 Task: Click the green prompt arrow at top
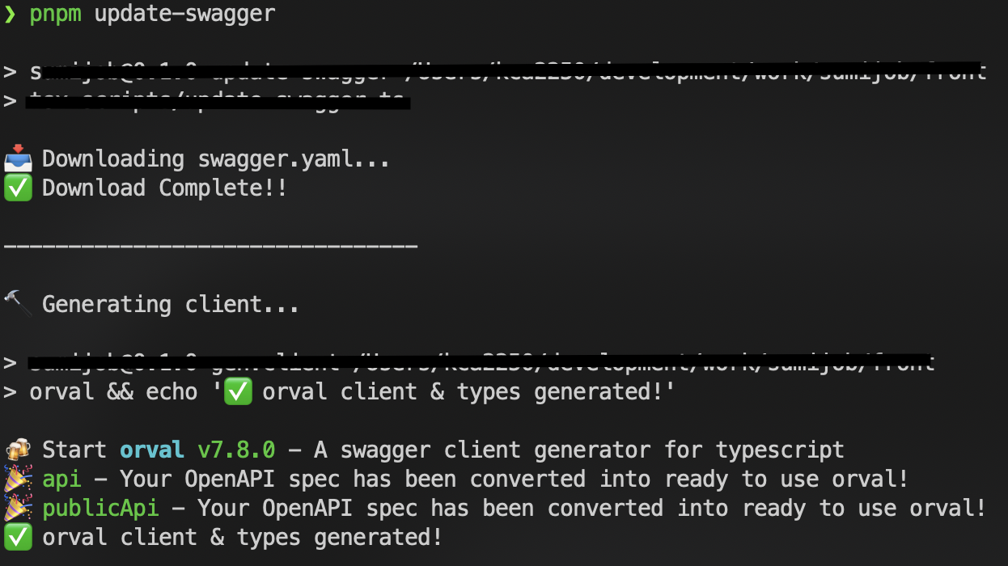coord(10,14)
